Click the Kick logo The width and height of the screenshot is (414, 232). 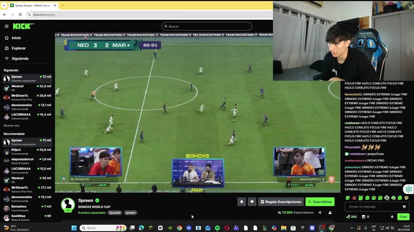tap(23, 26)
